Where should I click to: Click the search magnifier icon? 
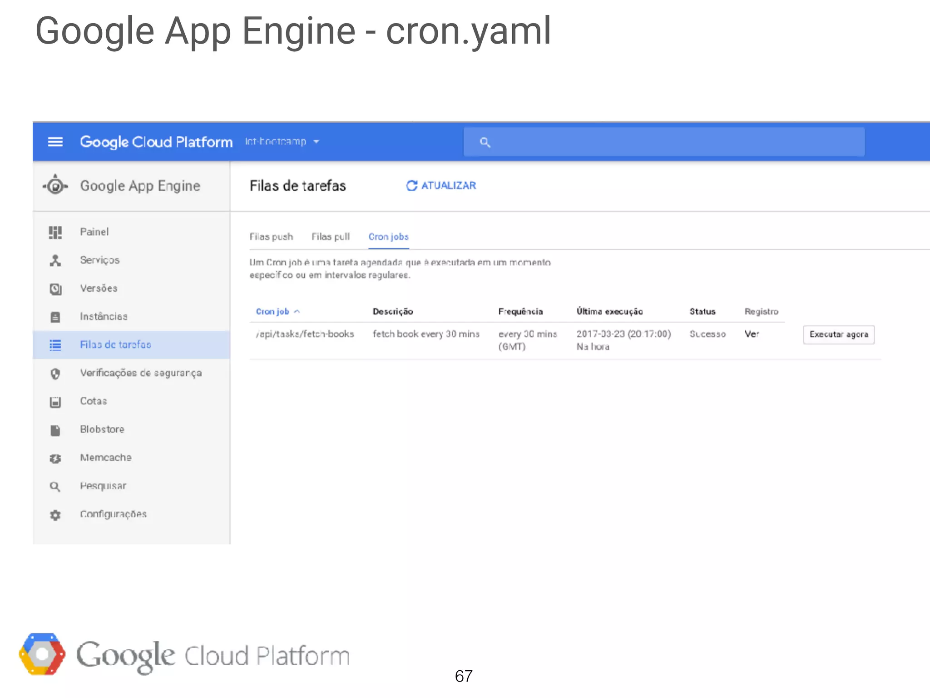click(x=485, y=142)
